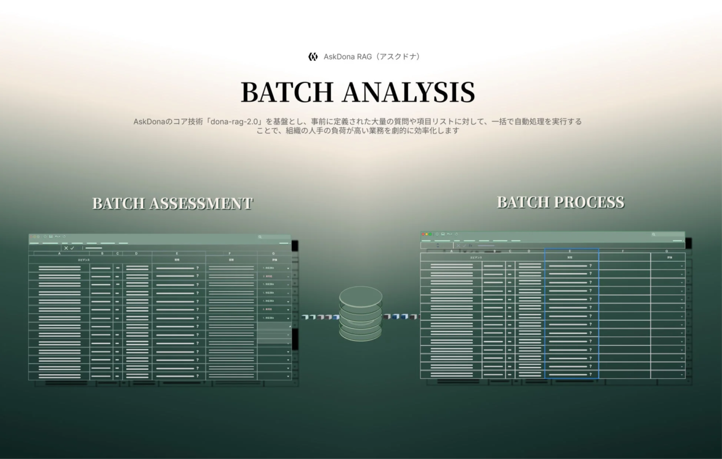The height and width of the screenshot is (459, 722).
Task: Click the Save icon in BATCH PROCESS toolbar
Action: [443, 233]
